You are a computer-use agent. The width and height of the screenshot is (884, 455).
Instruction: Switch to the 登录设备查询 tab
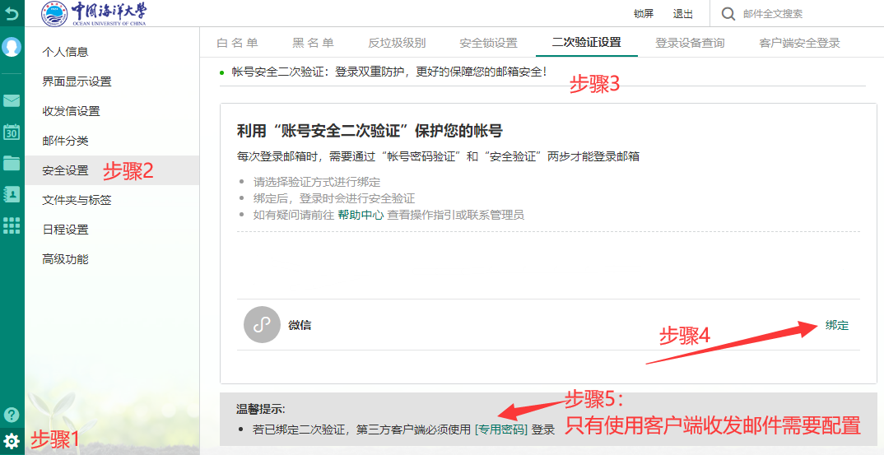tap(690, 43)
